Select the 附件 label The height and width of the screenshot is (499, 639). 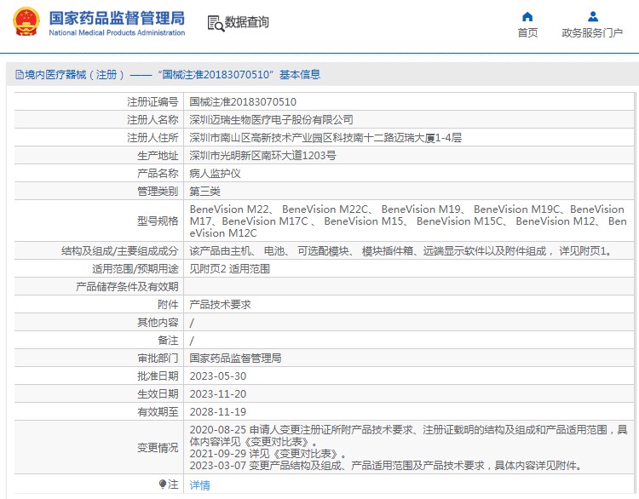pos(168,305)
